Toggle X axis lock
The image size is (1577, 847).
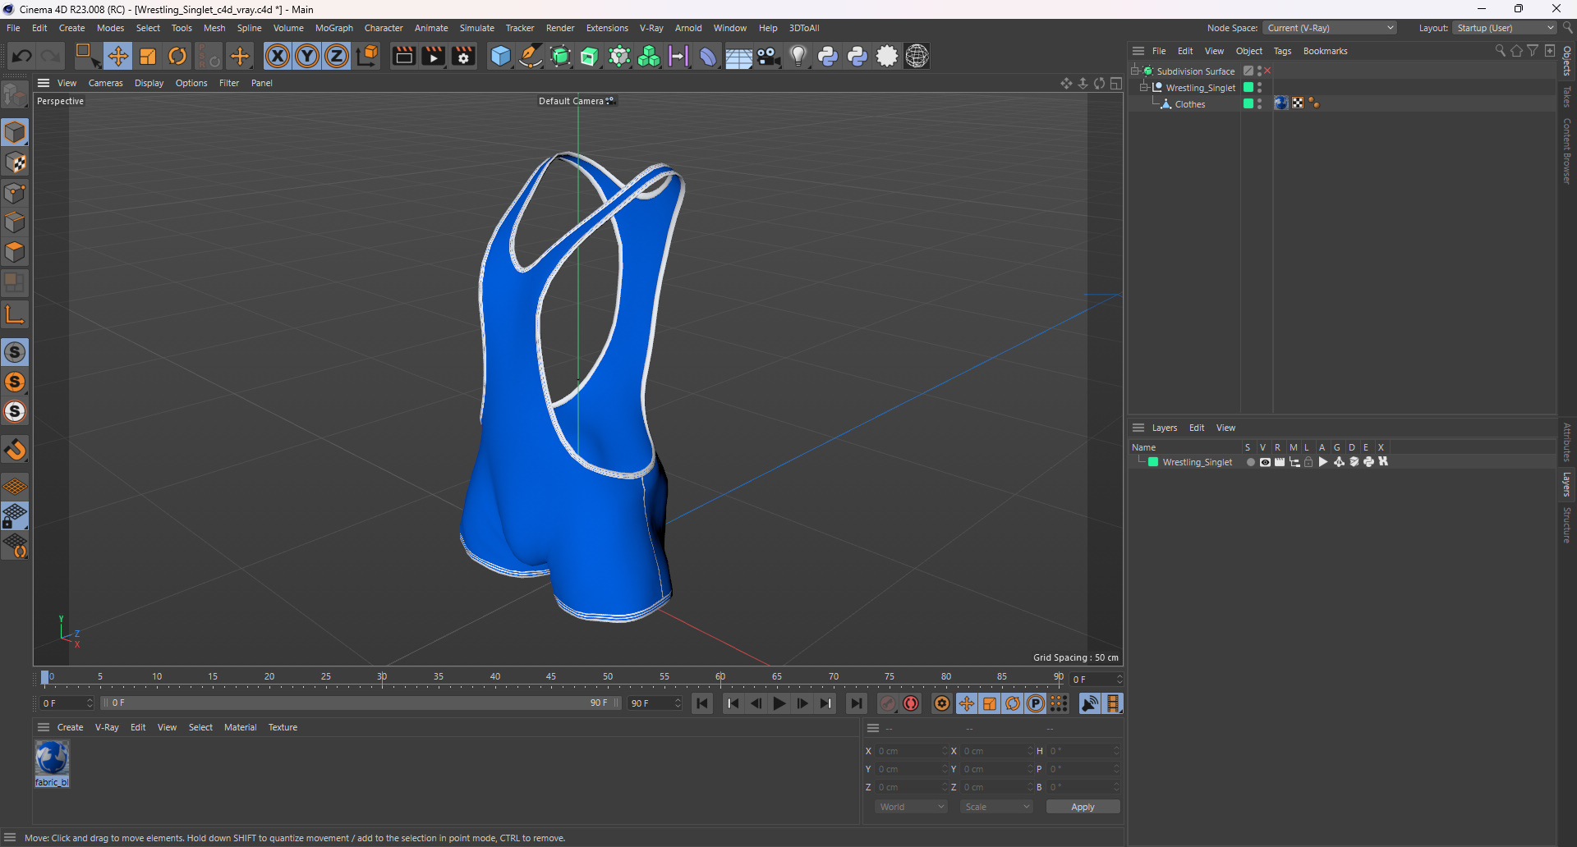pos(278,56)
